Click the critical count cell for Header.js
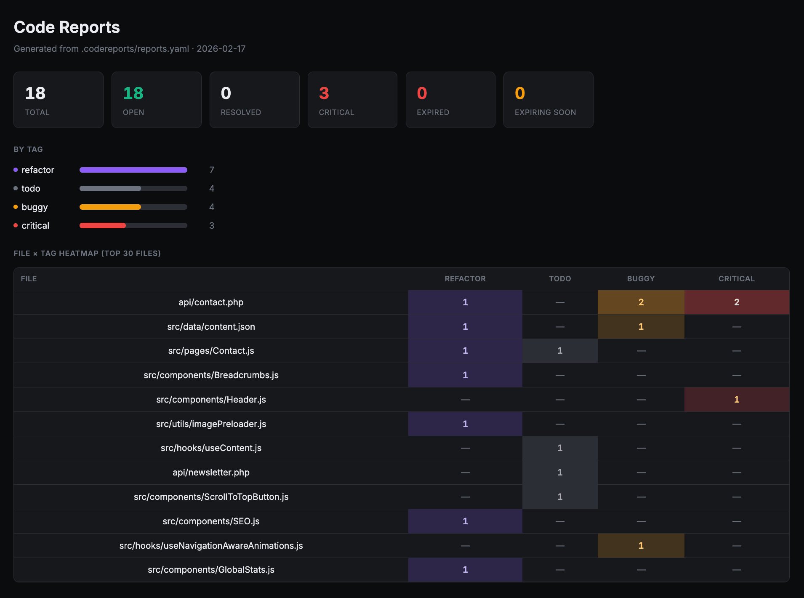This screenshot has width=804, height=598. pyautogui.click(x=736, y=399)
